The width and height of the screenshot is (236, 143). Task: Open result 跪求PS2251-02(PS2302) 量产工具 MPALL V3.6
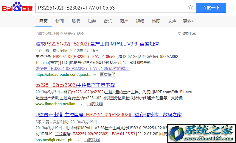[97, 44]
